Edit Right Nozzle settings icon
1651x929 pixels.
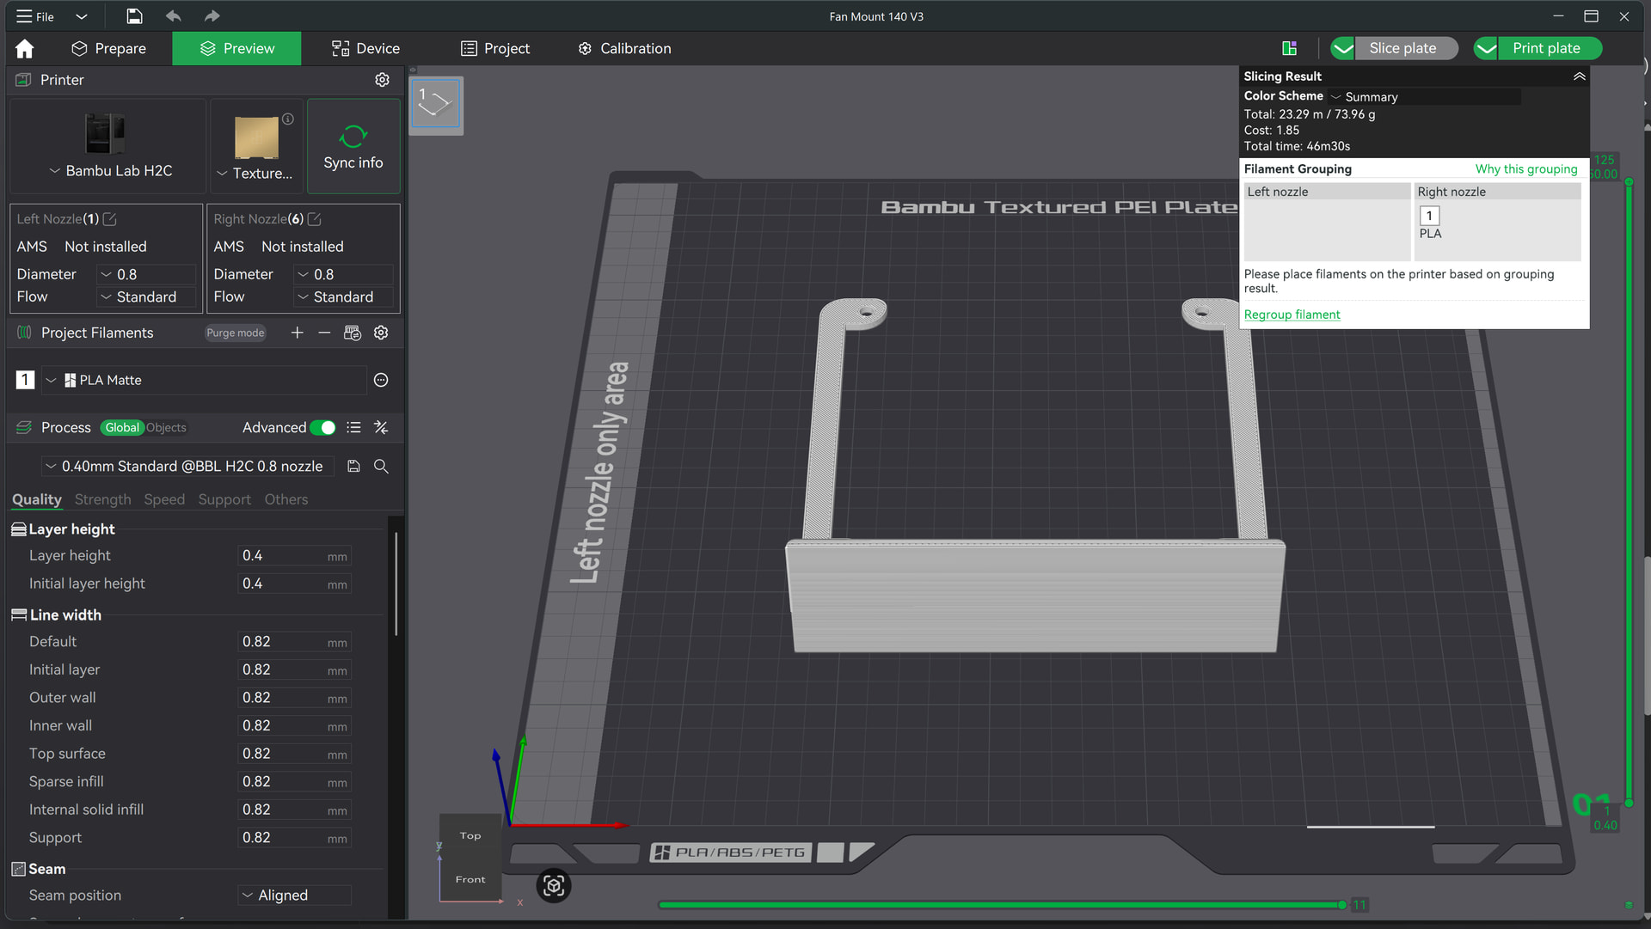(315, 219)
